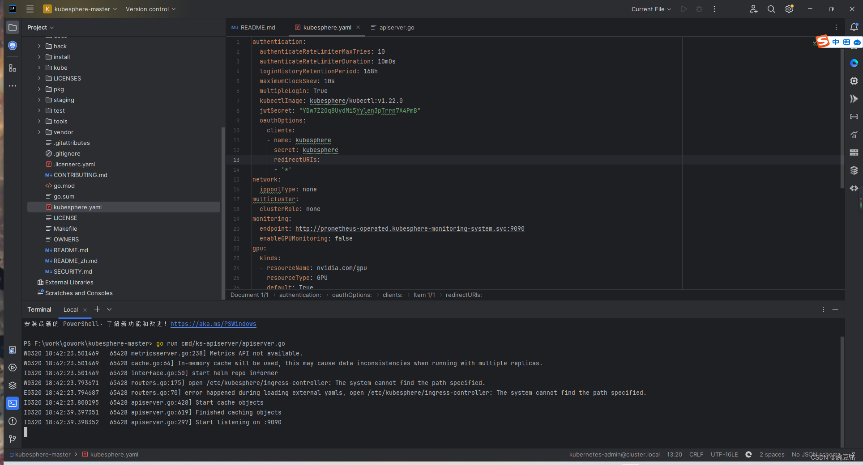Open the Git tool window icon
This screenshot has height=465, width=863.
[x=13, y=439]
